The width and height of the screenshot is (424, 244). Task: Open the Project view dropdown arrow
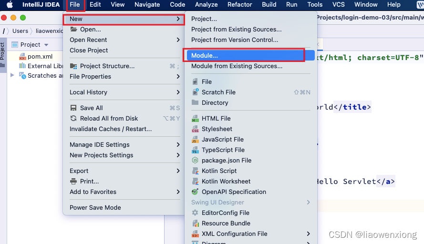[46, 45]
